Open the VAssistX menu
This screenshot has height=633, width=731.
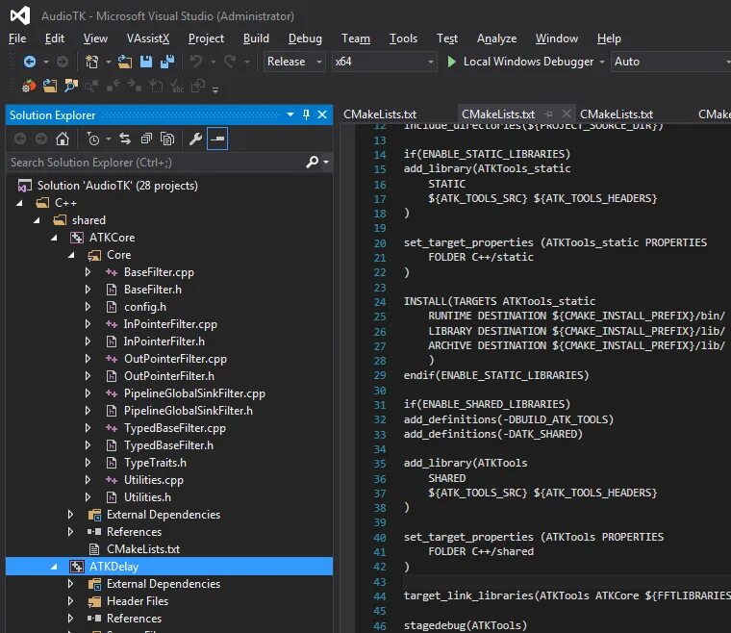148,38
